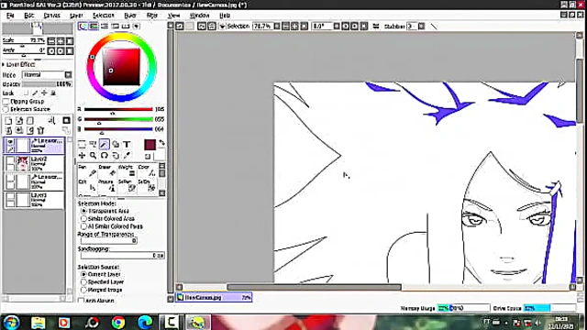Open Microsoft Edge from the taskbar

pos(145,323)
